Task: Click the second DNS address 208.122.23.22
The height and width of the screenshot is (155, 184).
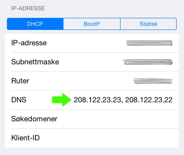Action: coord(149,100)
